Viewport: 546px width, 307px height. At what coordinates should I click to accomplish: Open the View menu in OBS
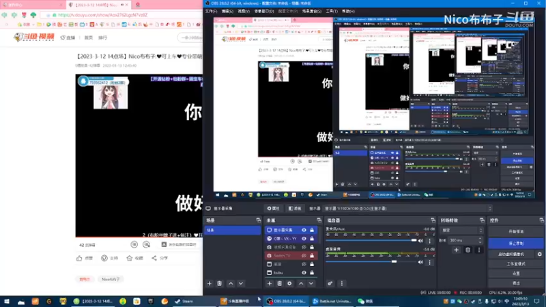coord(244,11)
